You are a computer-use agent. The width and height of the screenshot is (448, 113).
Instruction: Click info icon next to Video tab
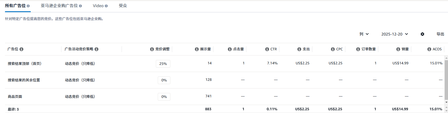click(106, 6)
